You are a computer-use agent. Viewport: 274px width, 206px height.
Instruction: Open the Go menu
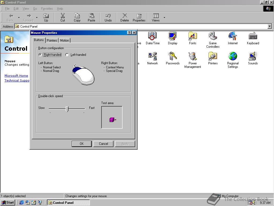coord(35,9)
